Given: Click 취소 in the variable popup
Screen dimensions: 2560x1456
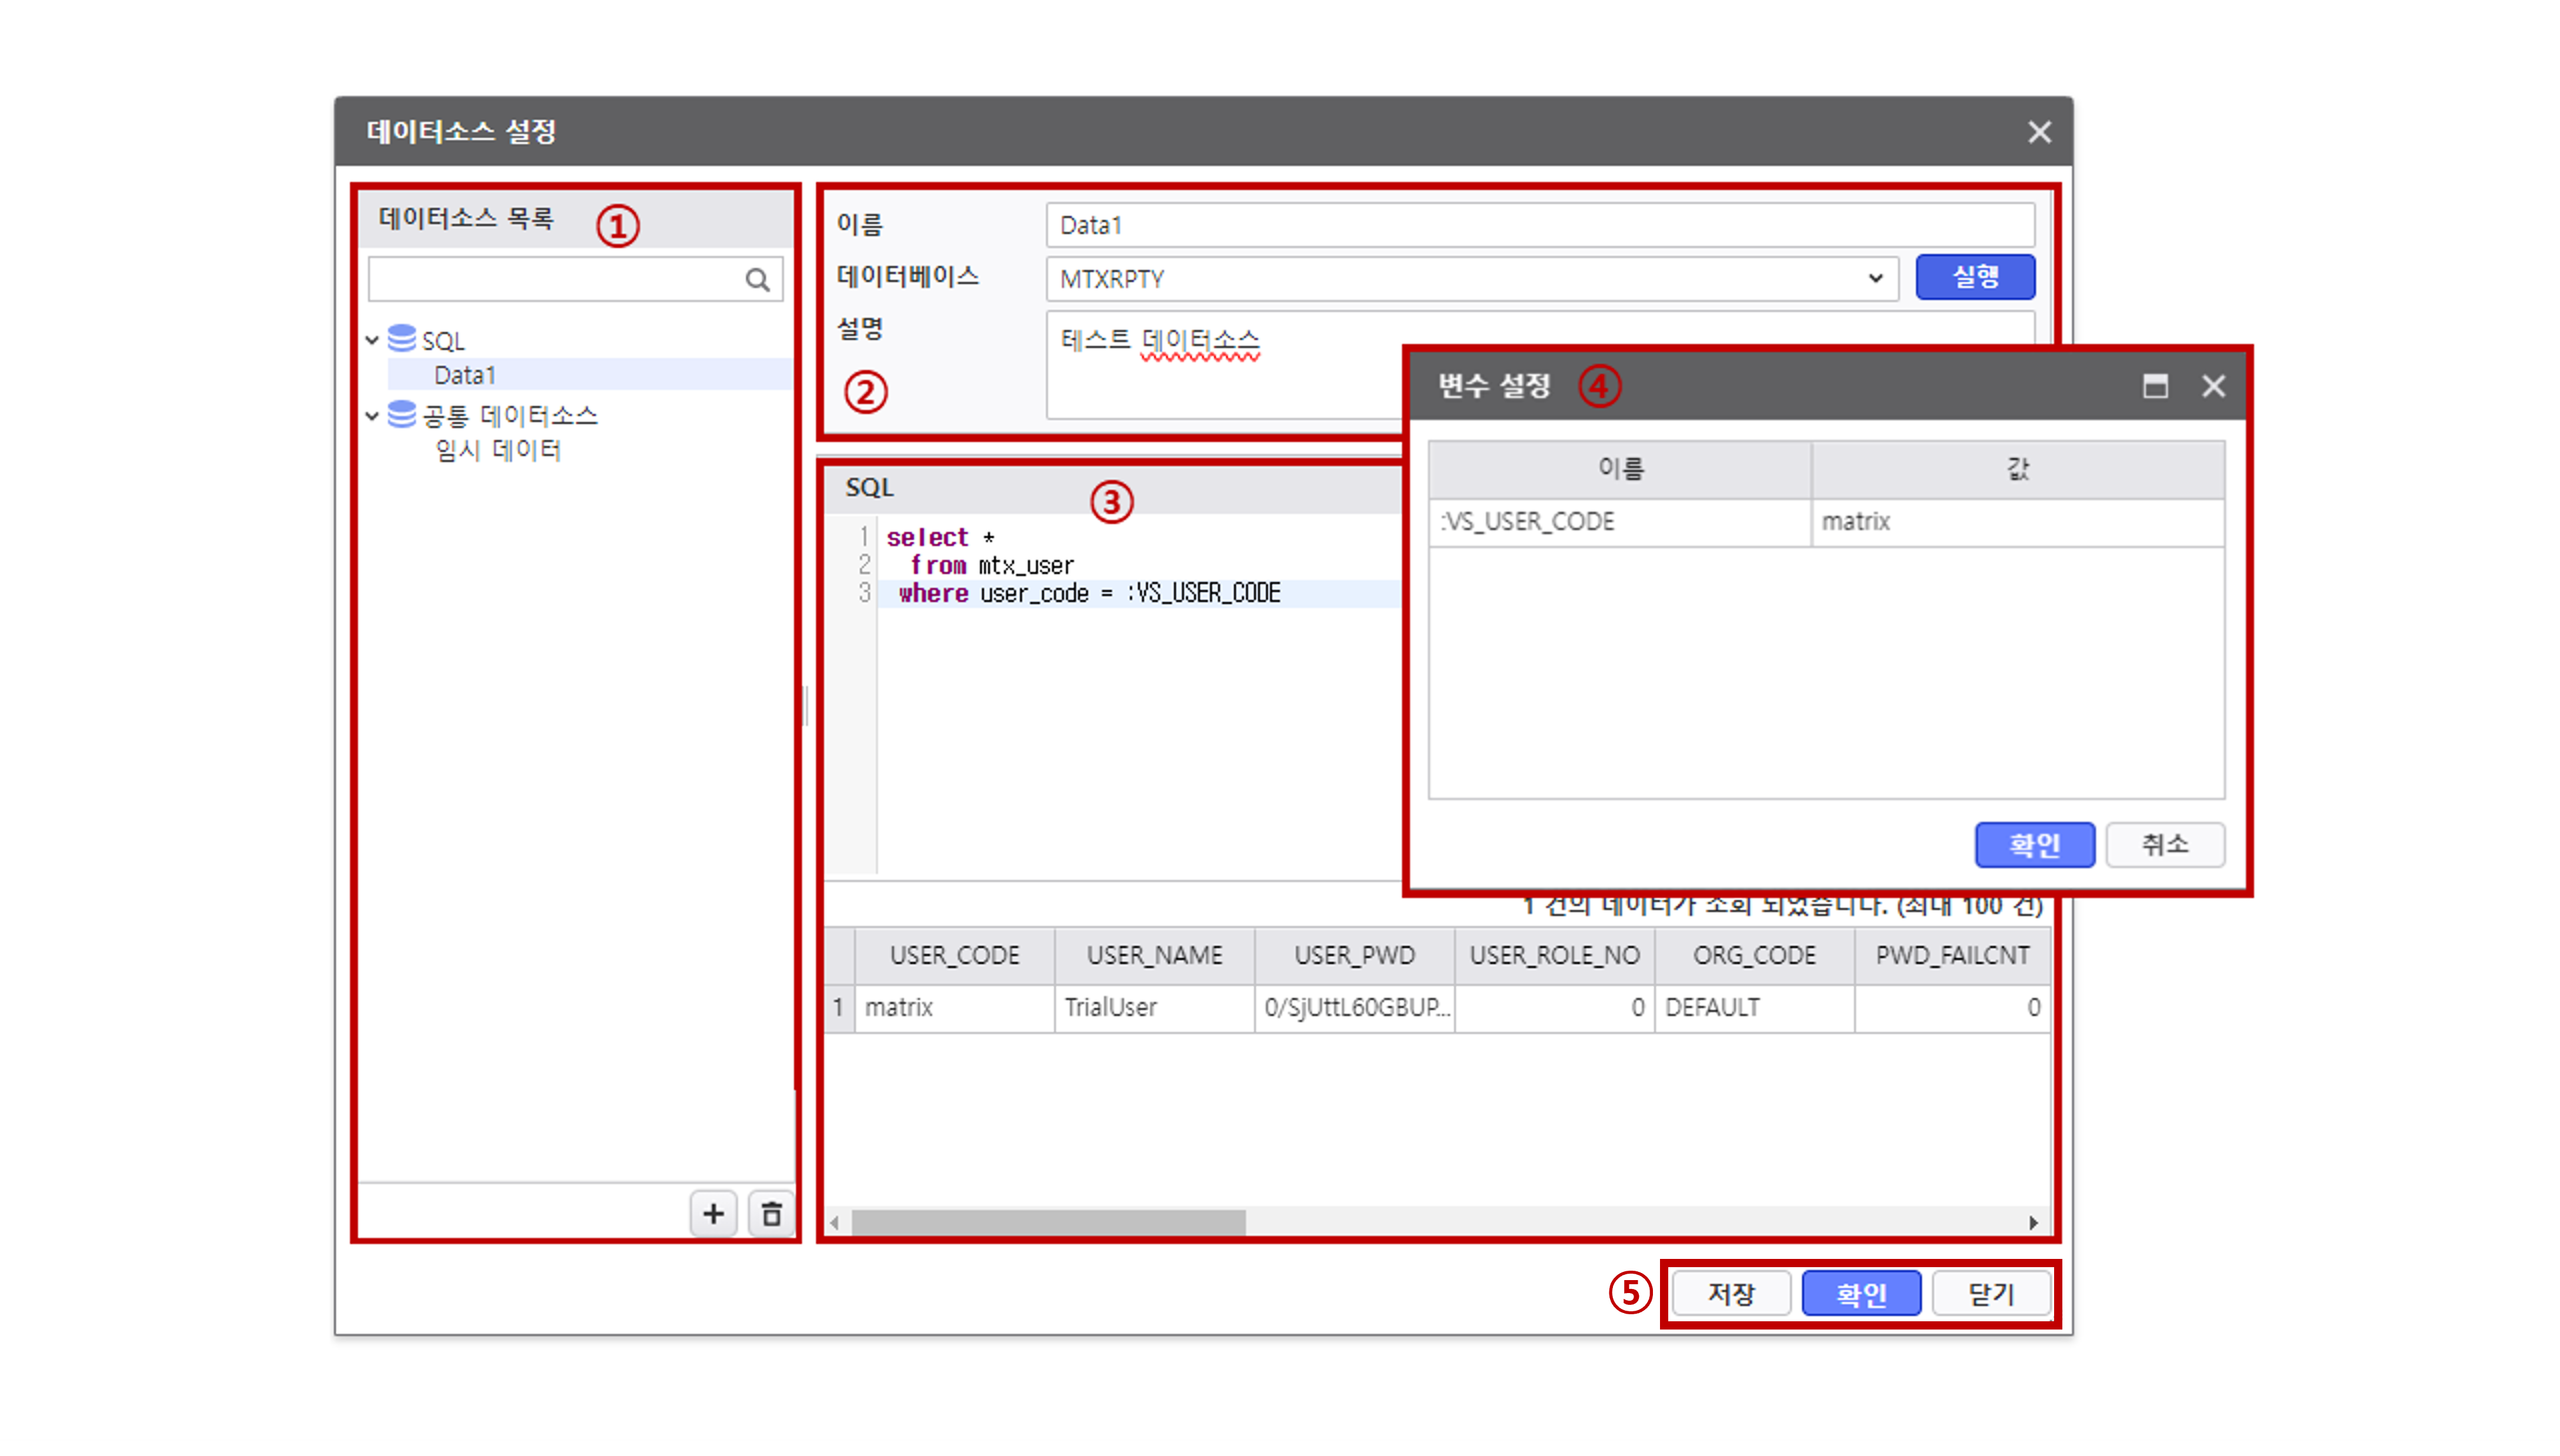Looking at the screenshot, I should click(2164, 845).
